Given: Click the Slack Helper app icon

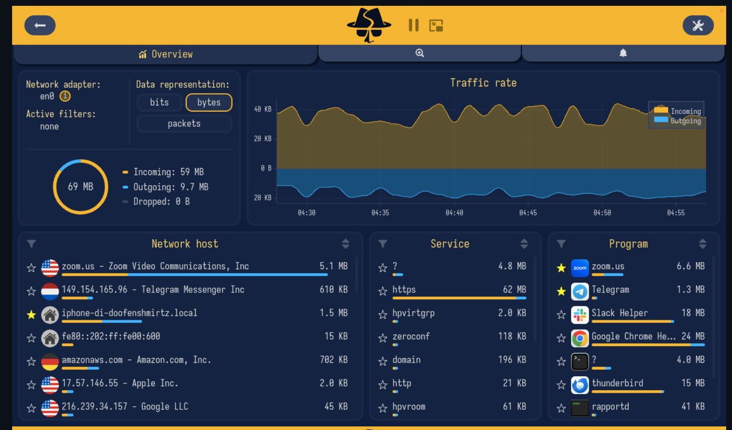Looking at the screenshot, I should 579,315.
